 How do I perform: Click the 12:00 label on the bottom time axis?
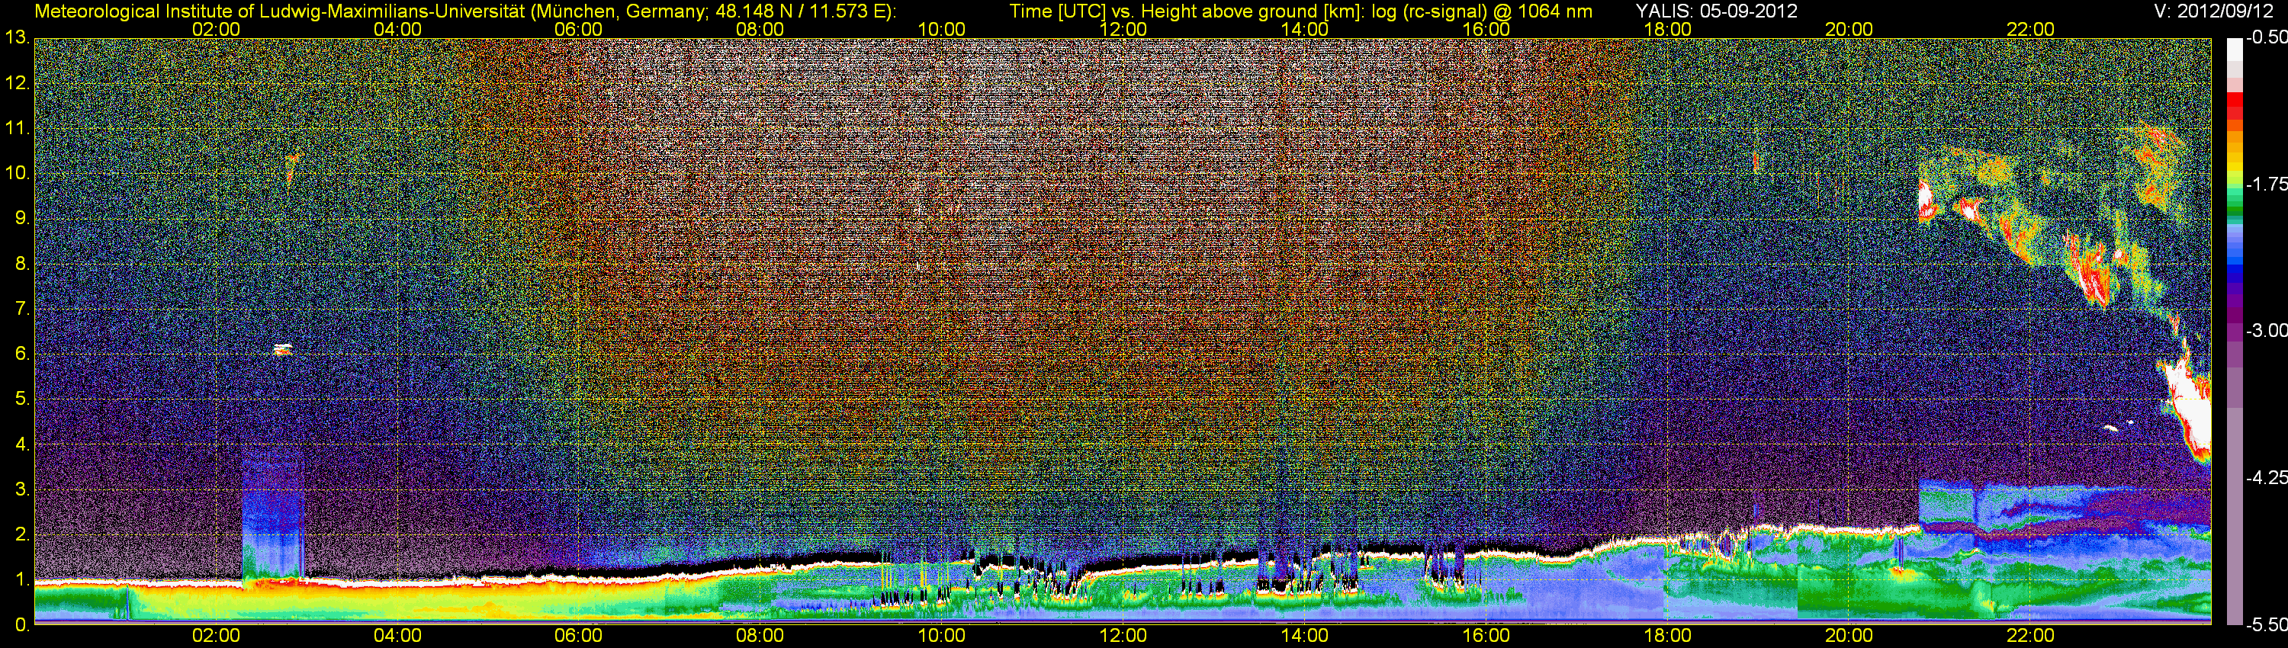[x=1123, y=636]
